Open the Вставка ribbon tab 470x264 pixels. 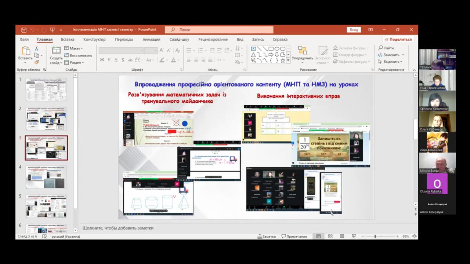(x=68, y=40)
